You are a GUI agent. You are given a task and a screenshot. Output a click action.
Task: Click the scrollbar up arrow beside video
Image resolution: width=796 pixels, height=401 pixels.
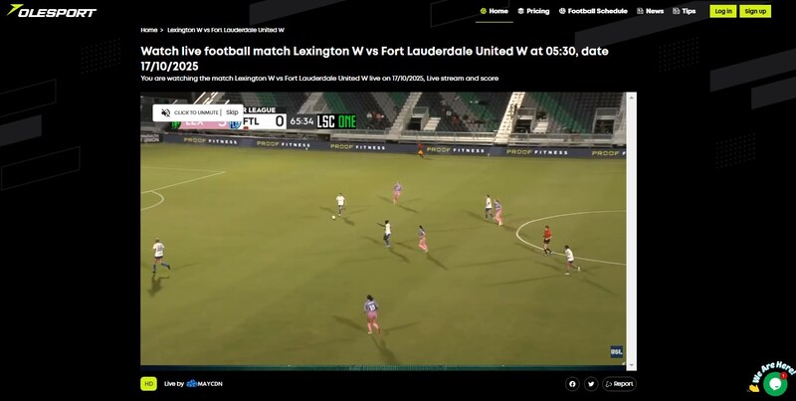(632, 97)
